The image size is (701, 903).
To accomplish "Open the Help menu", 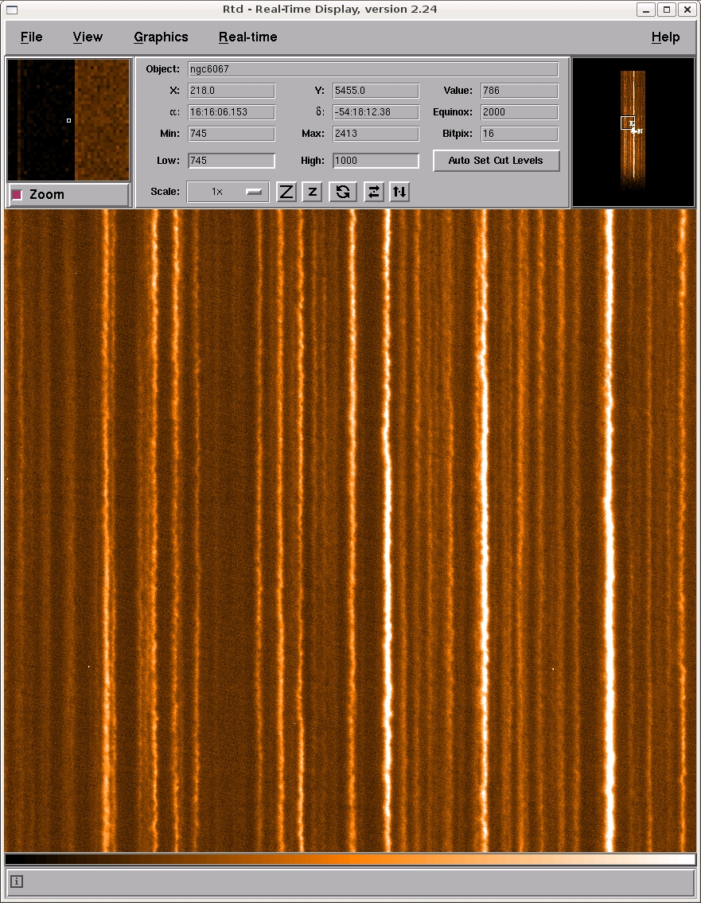I will 665,37.
